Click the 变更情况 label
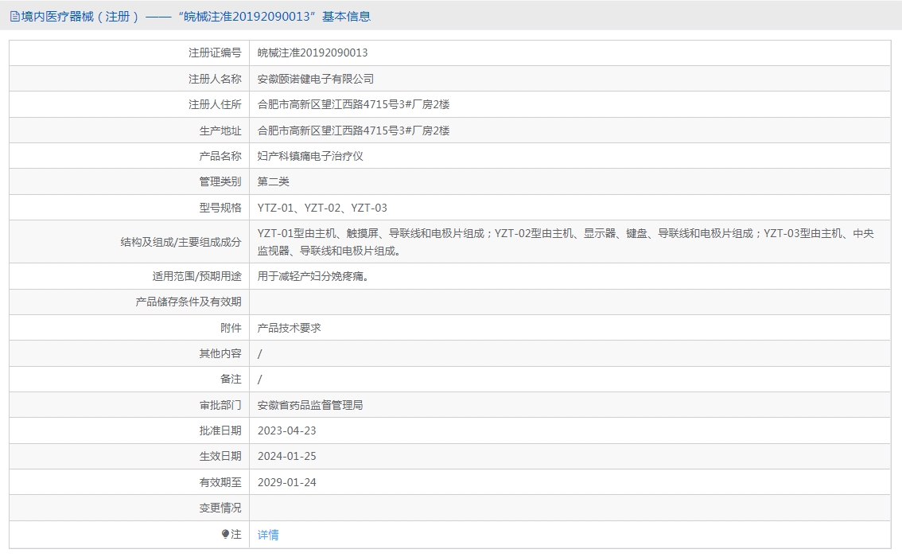Image resolution: width=902 pixels, height=557 pixels. [220, 508]
